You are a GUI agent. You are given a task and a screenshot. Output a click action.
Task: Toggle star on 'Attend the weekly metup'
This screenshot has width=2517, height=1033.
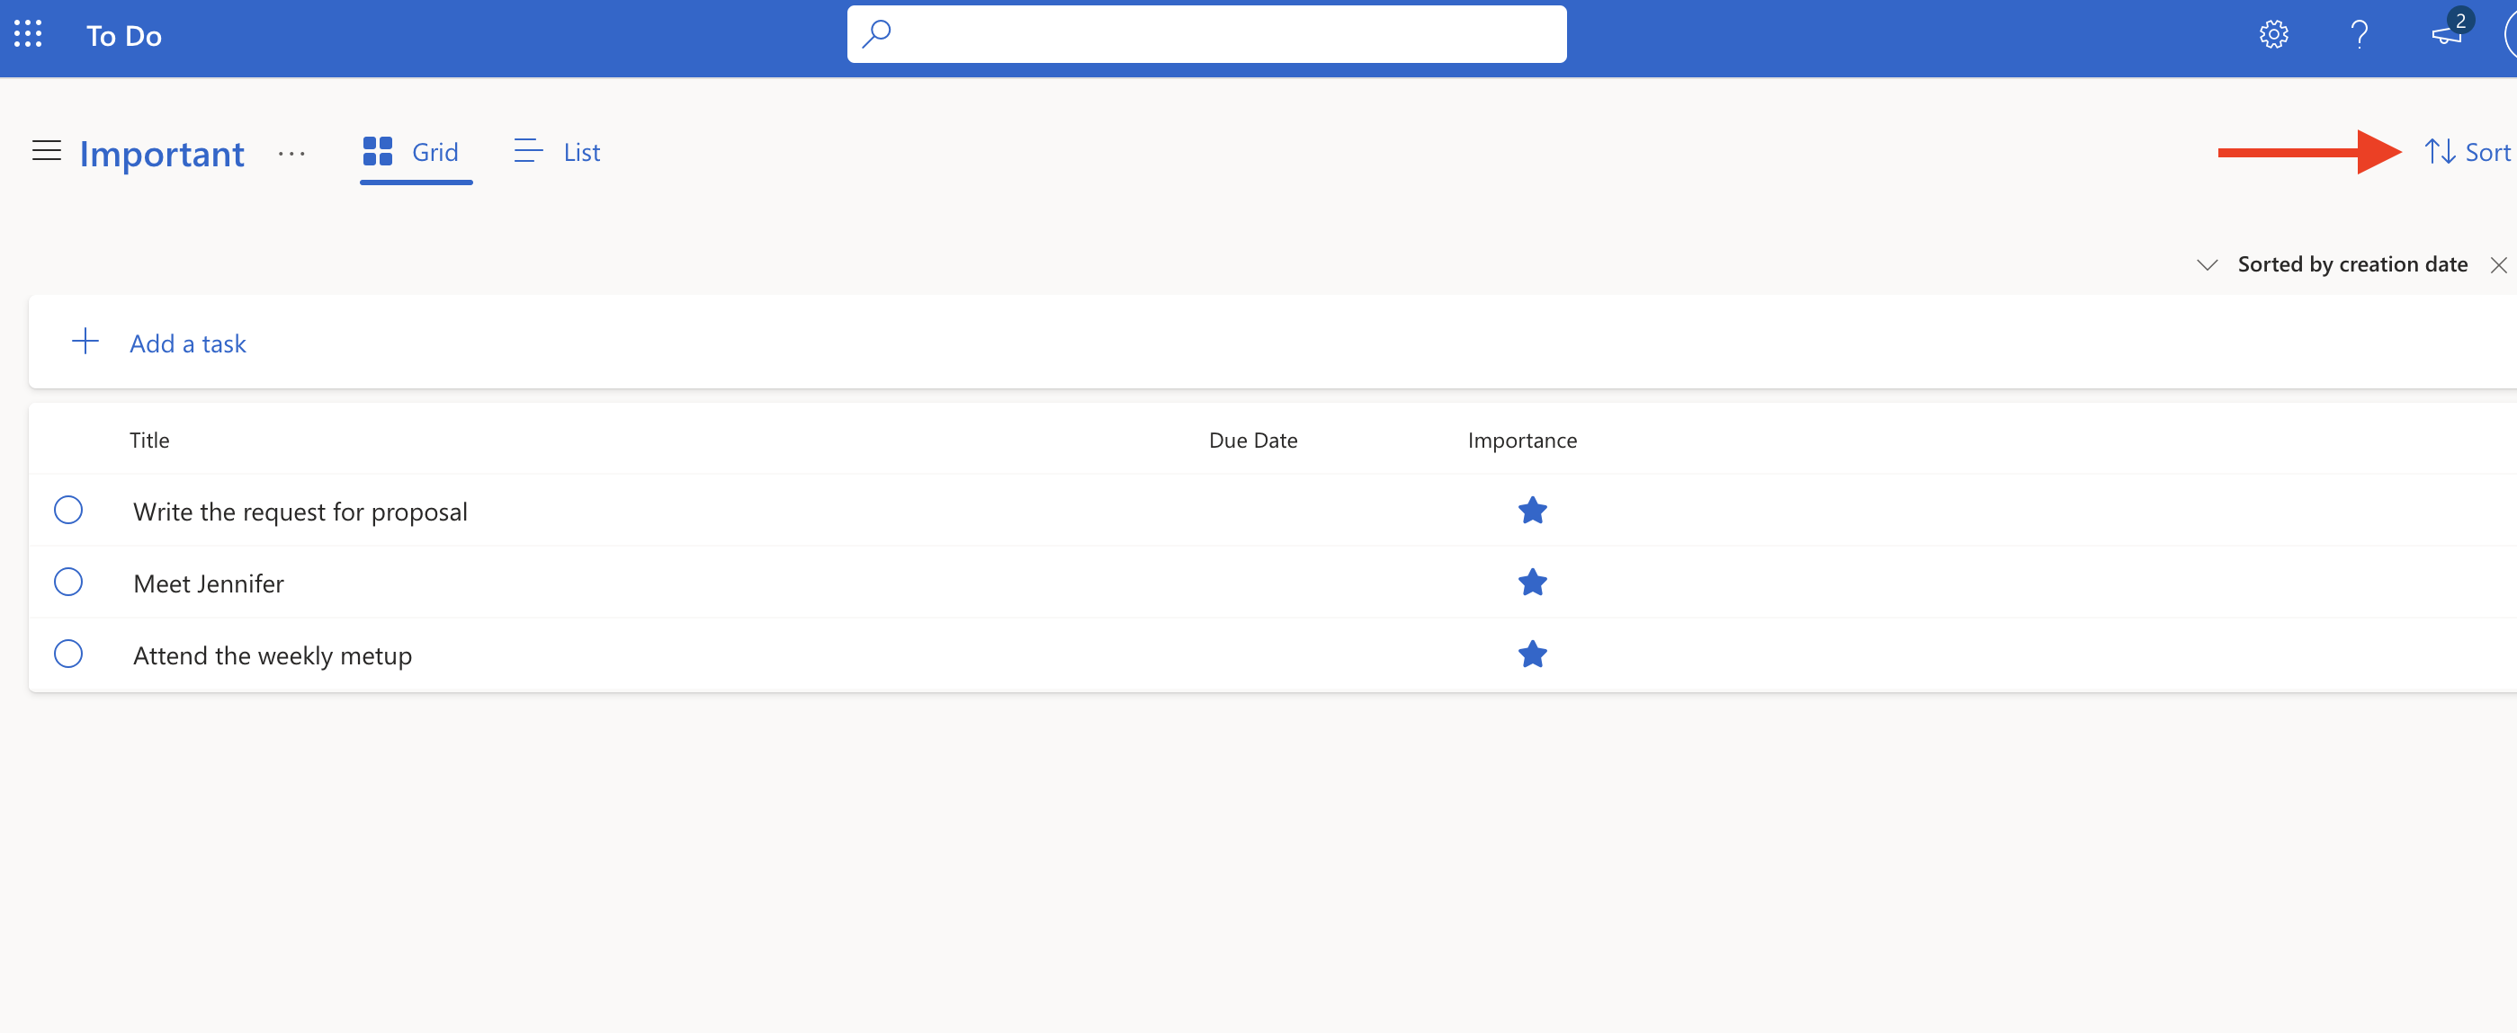coord(1532,654)
